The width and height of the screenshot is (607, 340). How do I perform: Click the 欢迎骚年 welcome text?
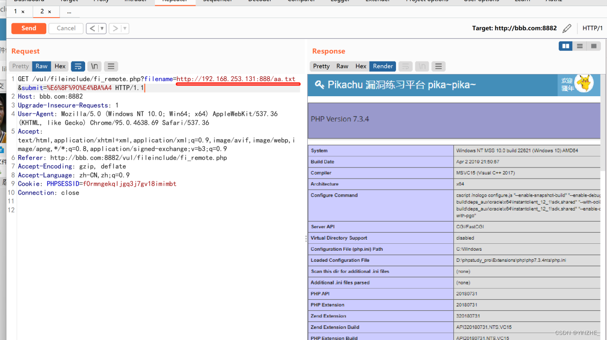[x=568, y=84]
